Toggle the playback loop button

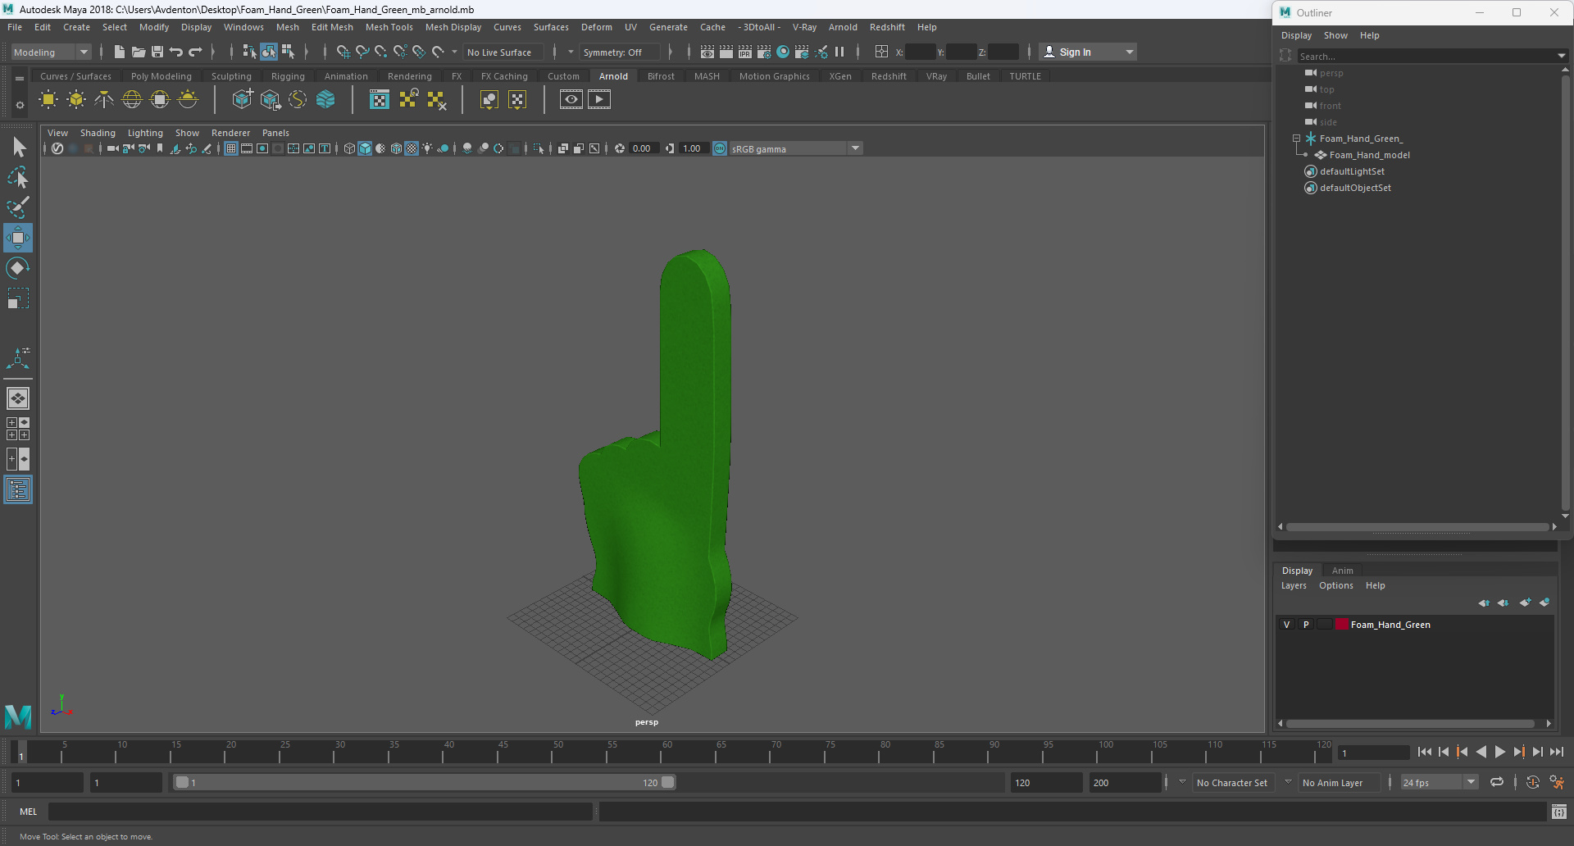(1497, 783)
